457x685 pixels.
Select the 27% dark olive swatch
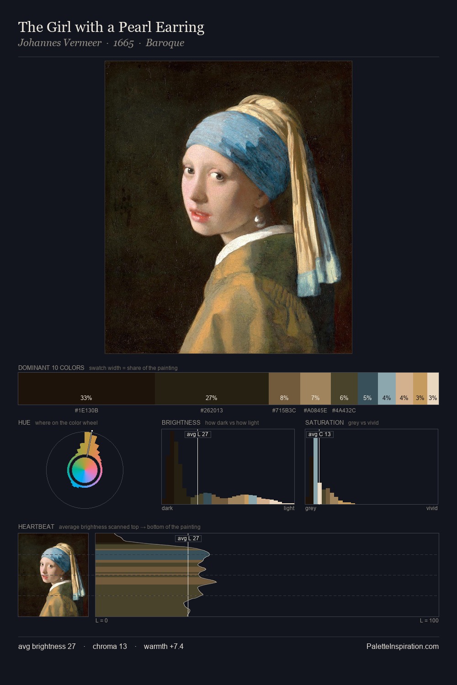pyautogui.click(x=212, y=389)
